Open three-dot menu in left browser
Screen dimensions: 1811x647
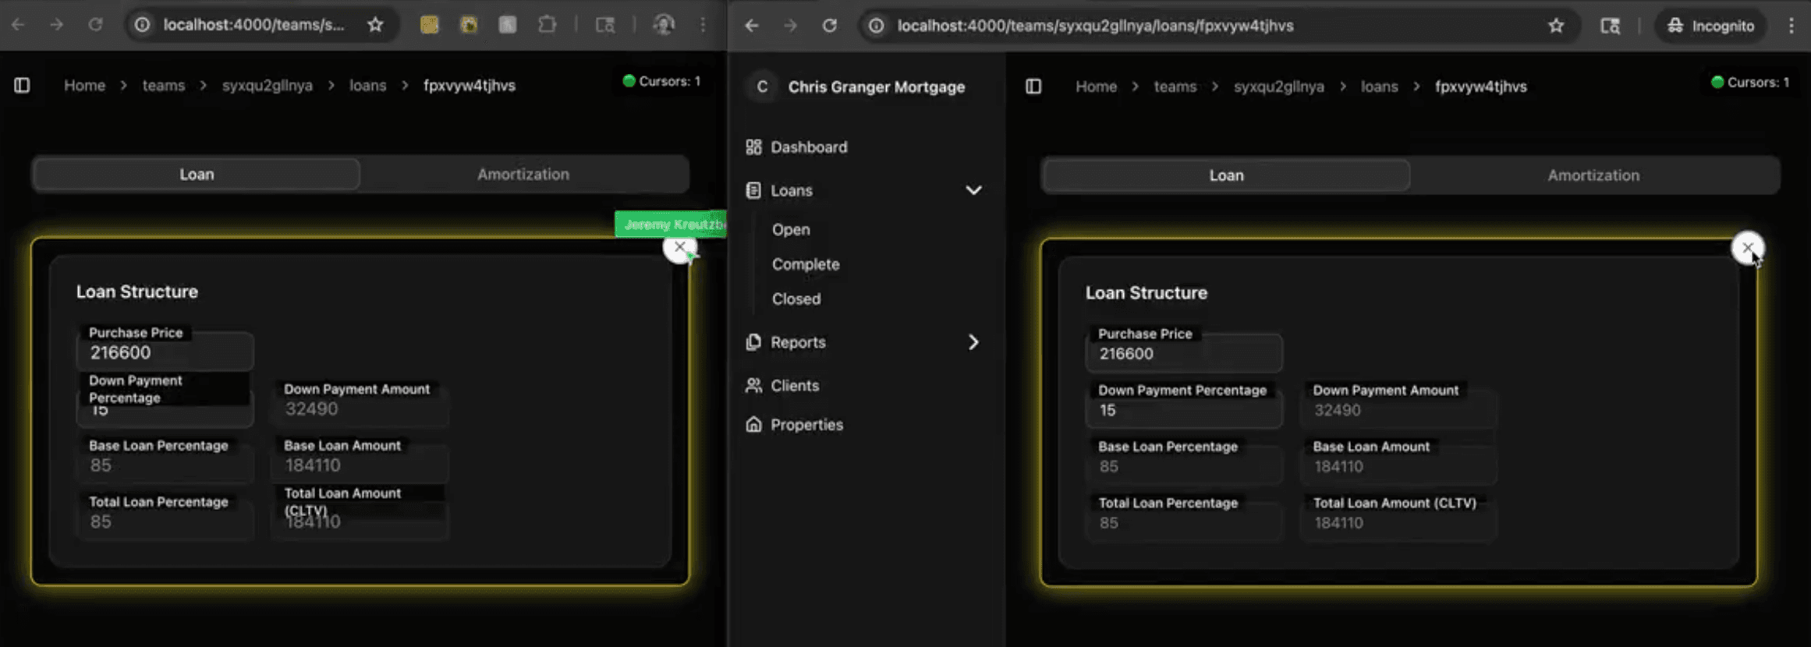pyautogui.click(x=703, y=25)
